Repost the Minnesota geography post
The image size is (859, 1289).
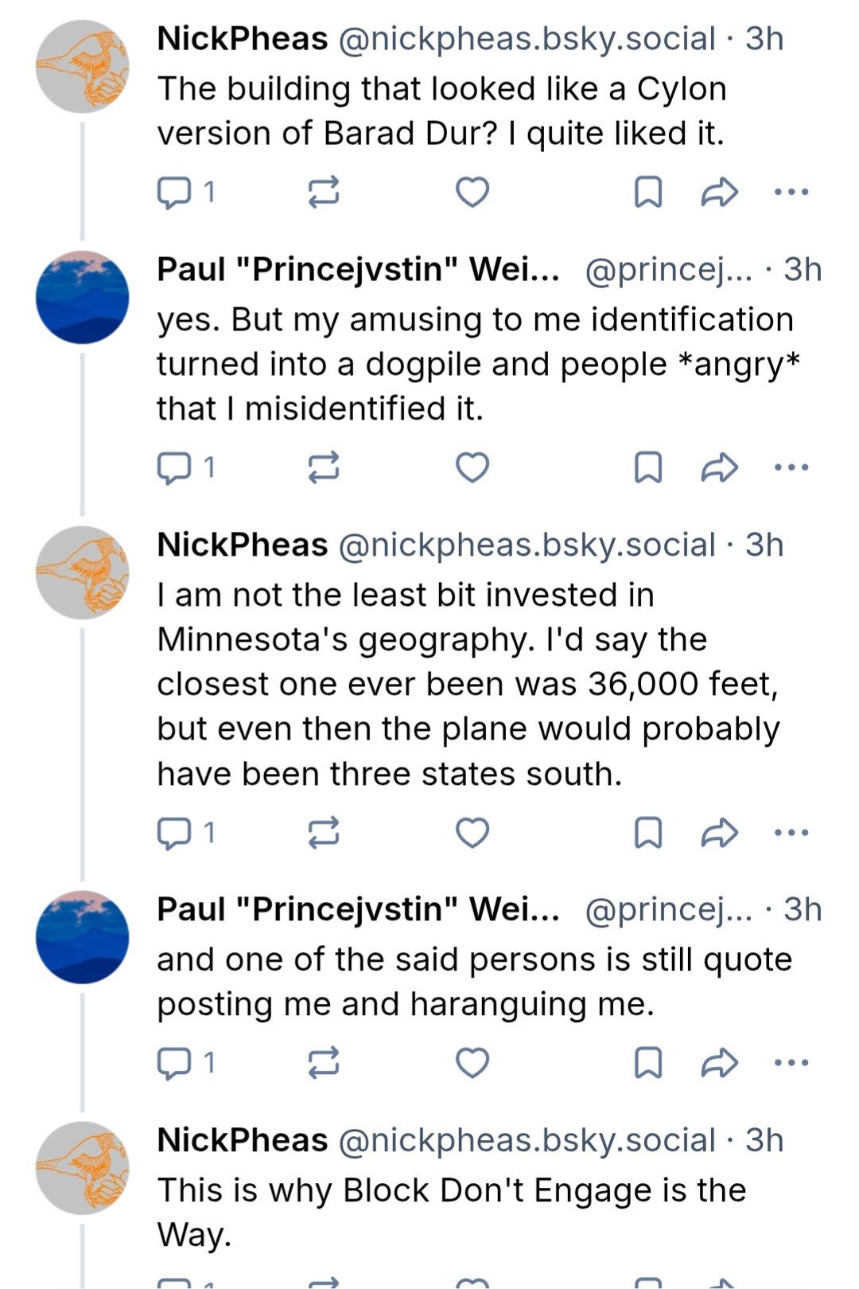point(324,833)
